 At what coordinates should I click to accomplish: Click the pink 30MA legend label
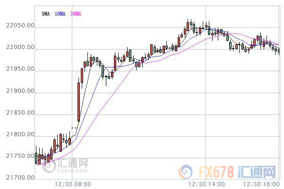point(76,14)
